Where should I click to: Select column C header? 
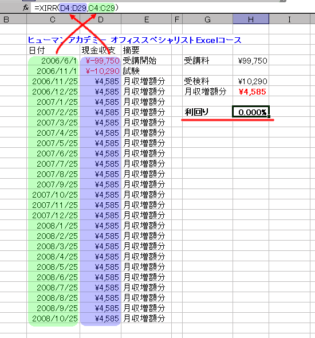click(x=53, y=19)
